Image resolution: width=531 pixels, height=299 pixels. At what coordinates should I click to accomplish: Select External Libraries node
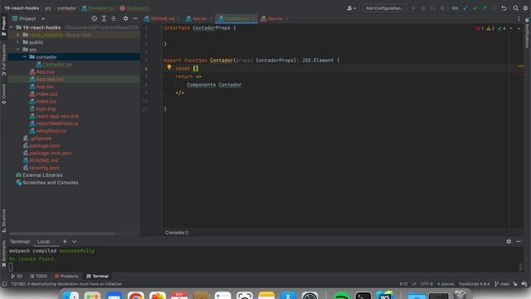tap(42, 175)
